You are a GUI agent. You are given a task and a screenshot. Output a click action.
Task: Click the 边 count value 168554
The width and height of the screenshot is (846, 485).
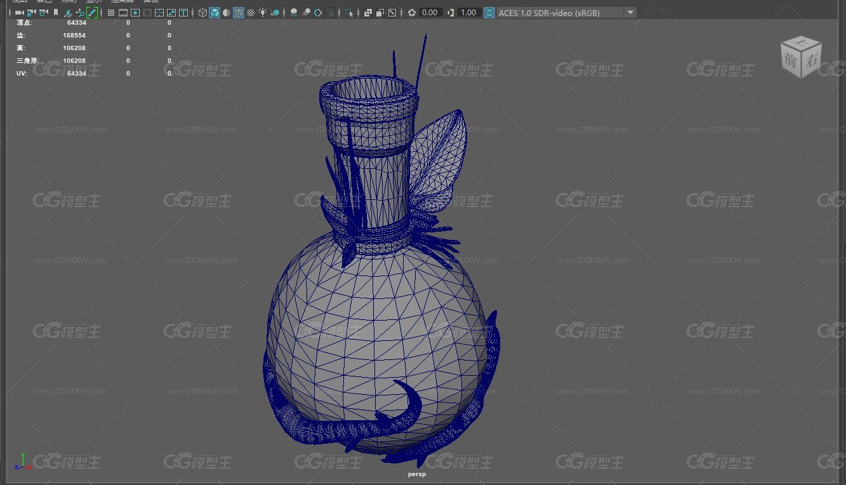pyautogui.click(x=74, y=36)
